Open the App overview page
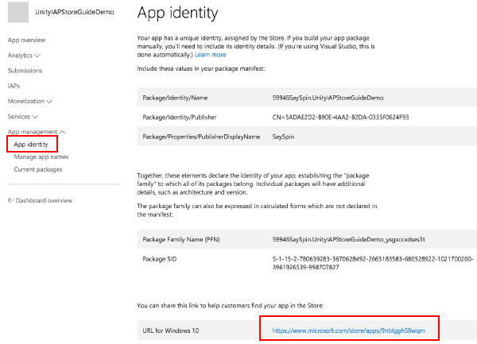 [x=26, y=40]
